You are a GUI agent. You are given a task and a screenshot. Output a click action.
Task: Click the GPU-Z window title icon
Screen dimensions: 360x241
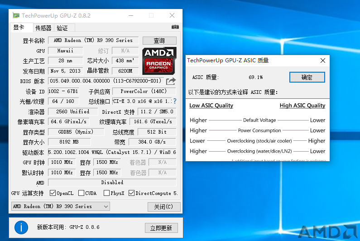[x=16, y=15]
